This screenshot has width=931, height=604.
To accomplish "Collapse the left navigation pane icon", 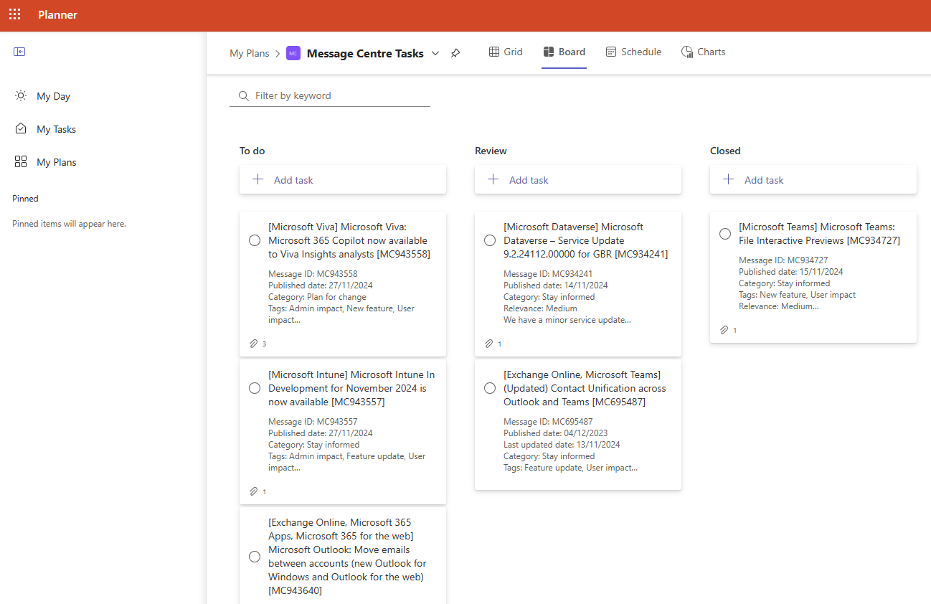I will (x=19, y=52).
